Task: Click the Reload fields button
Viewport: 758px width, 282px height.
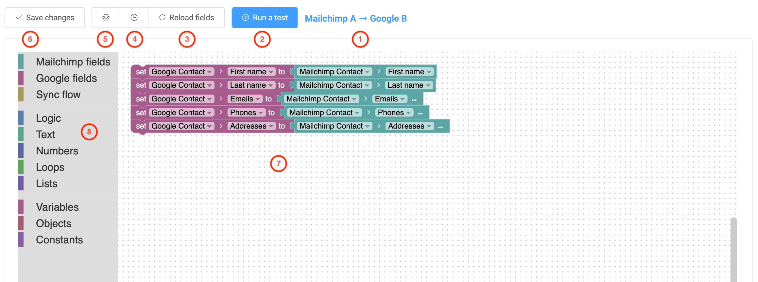Action: click(x=186, y=18)
